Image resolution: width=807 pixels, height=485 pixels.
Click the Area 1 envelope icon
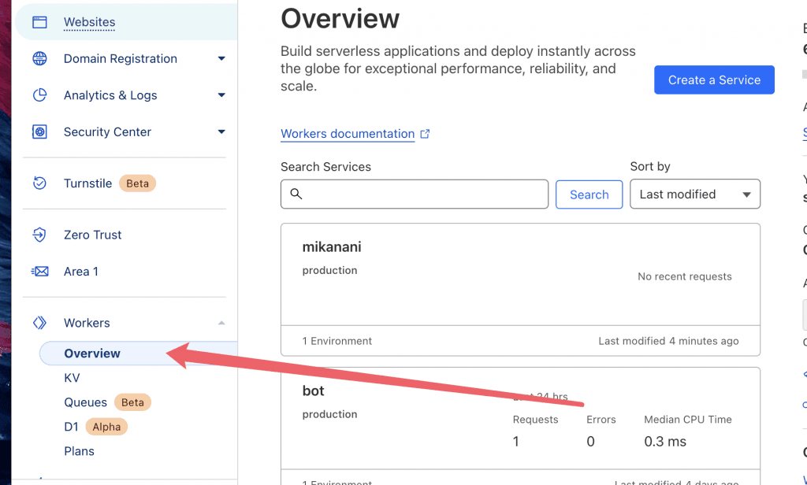click(39, 271)
